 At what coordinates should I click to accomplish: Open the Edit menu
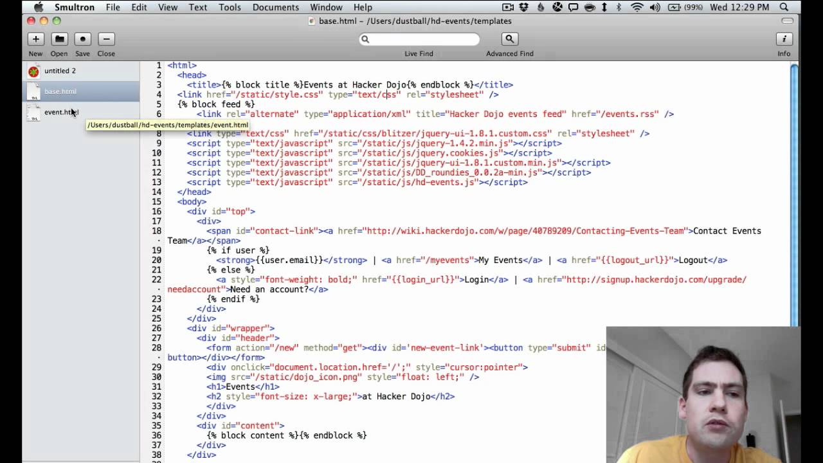pos(139,7)
